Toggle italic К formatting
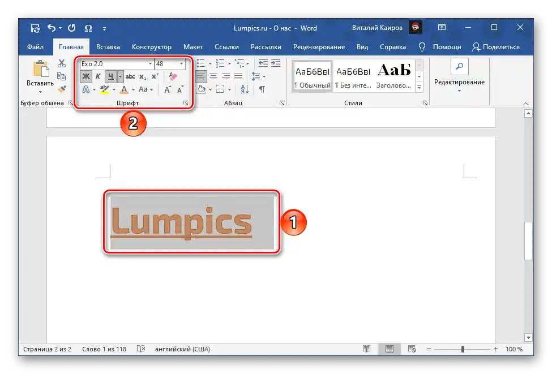Image resolution: width=552 pixels, height=374 pixels. click(x=98, y=76)
